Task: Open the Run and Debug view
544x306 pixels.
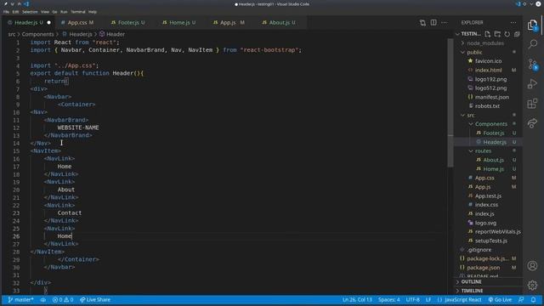Action: click(x=533, y=83)
